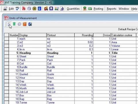Click the bold 'Heading' Display cell
This screenshot has width=138, height=104.
pyautogui.click(x=33, y=53)
